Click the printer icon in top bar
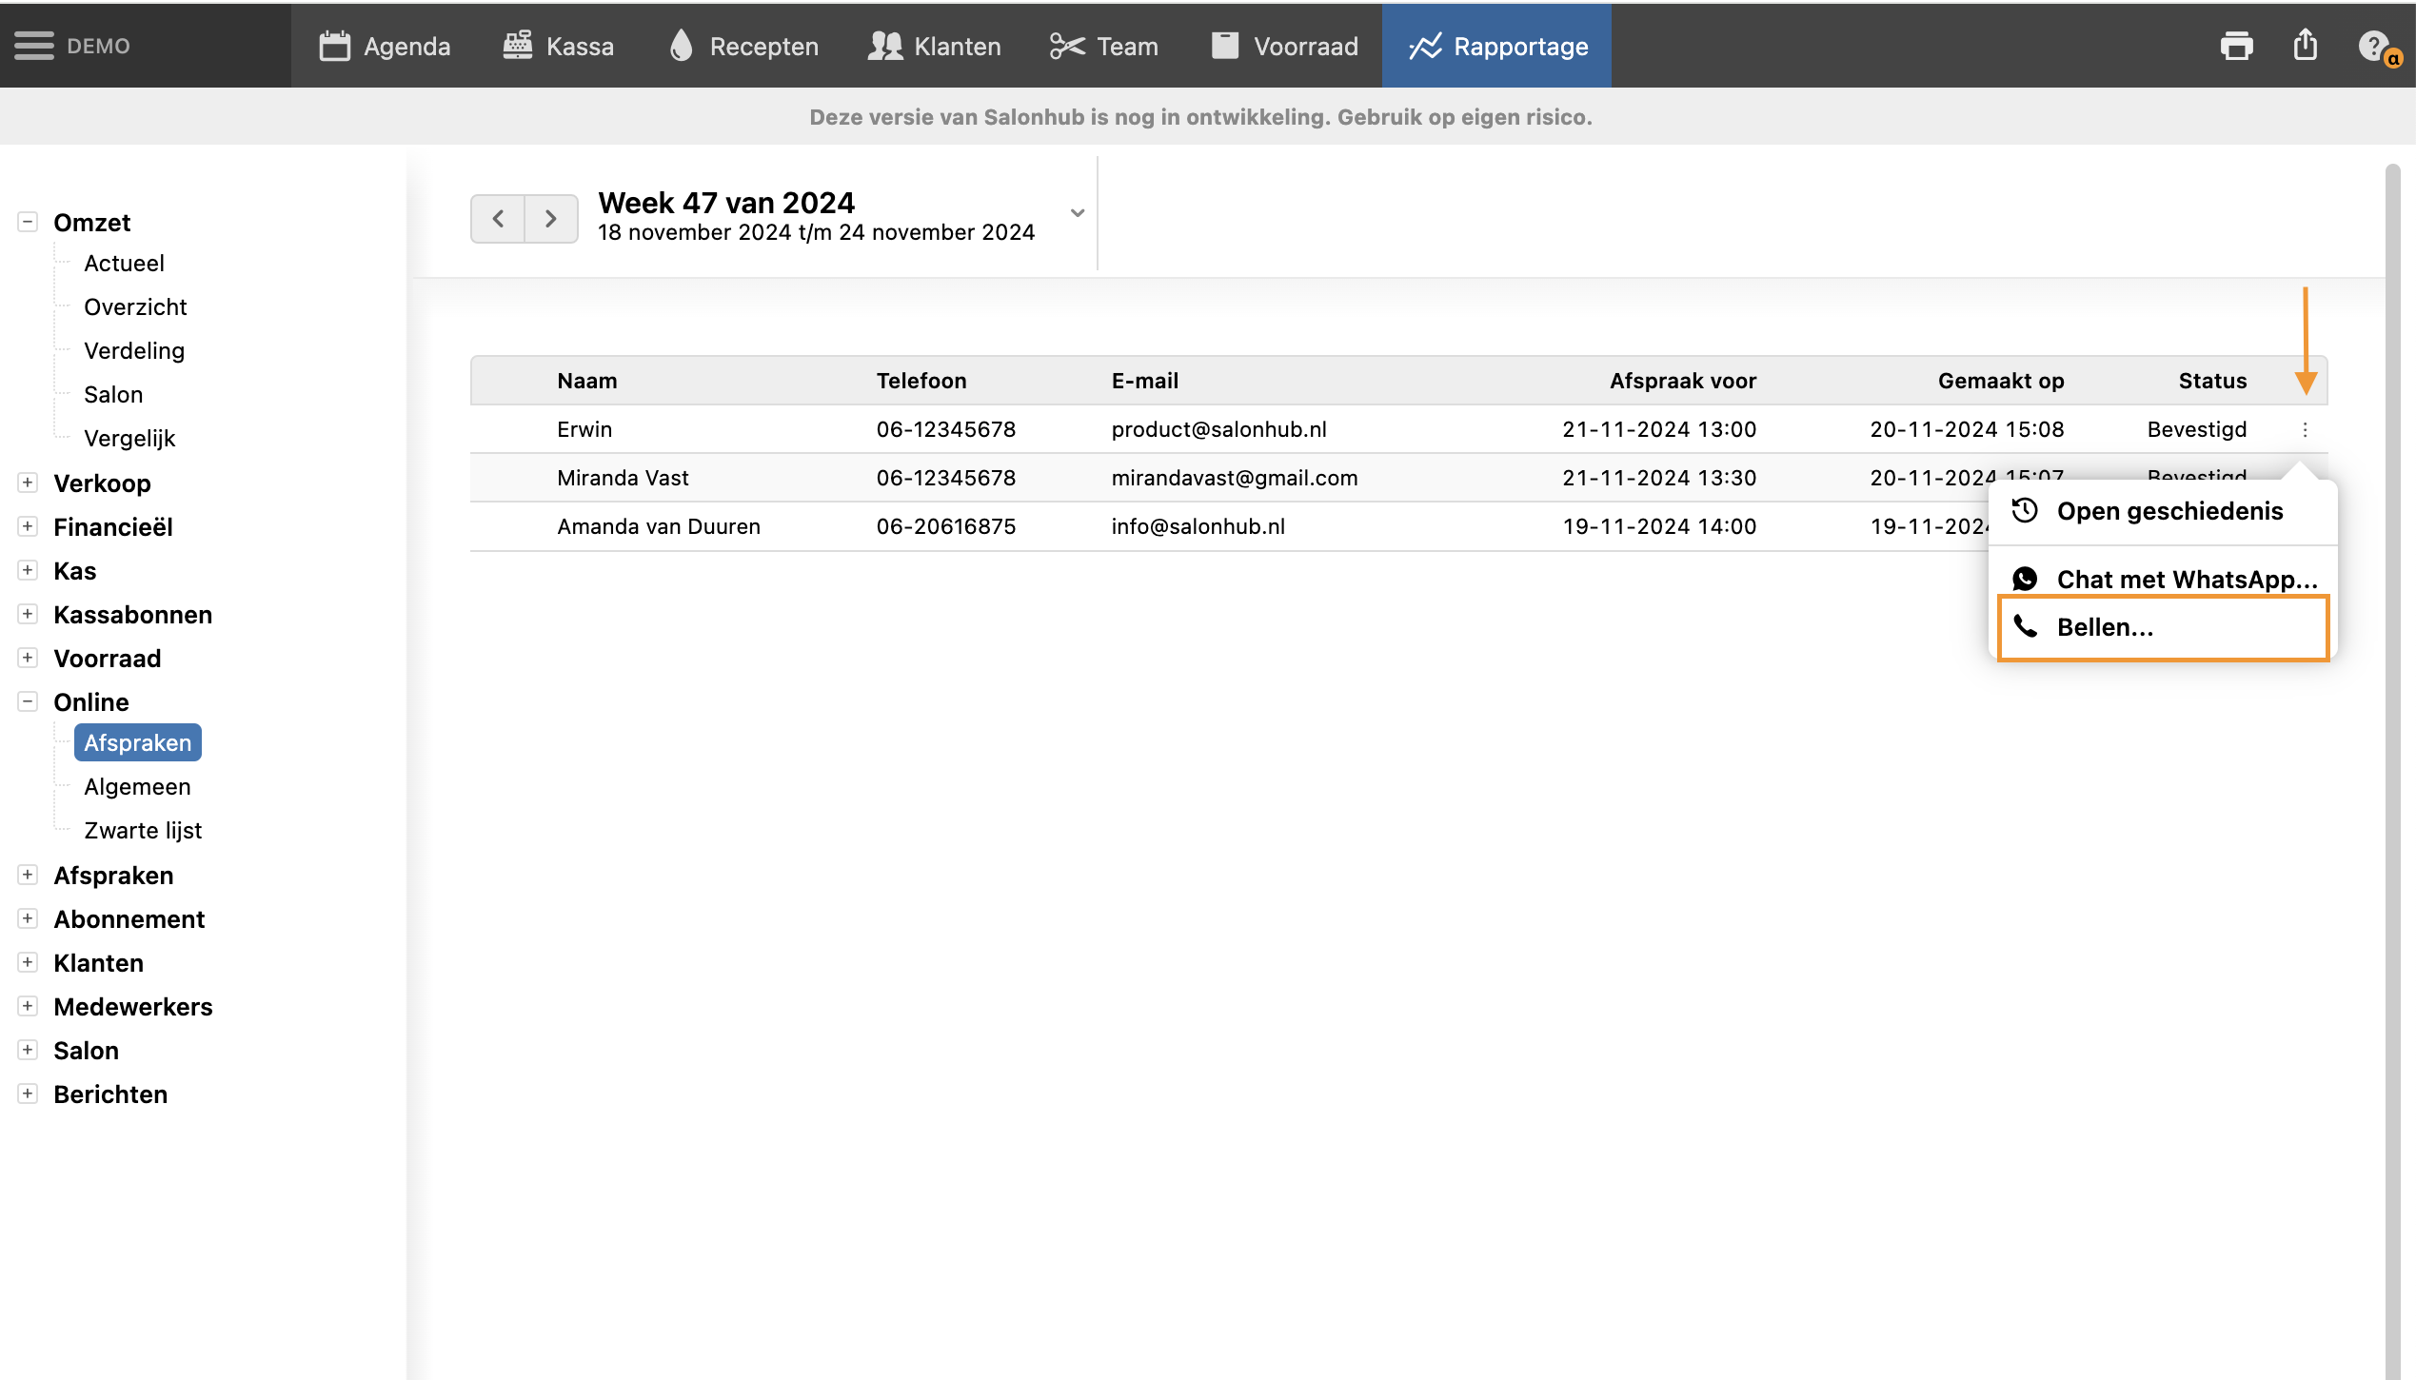The image size is (2416, 1380). [2236, 46]
